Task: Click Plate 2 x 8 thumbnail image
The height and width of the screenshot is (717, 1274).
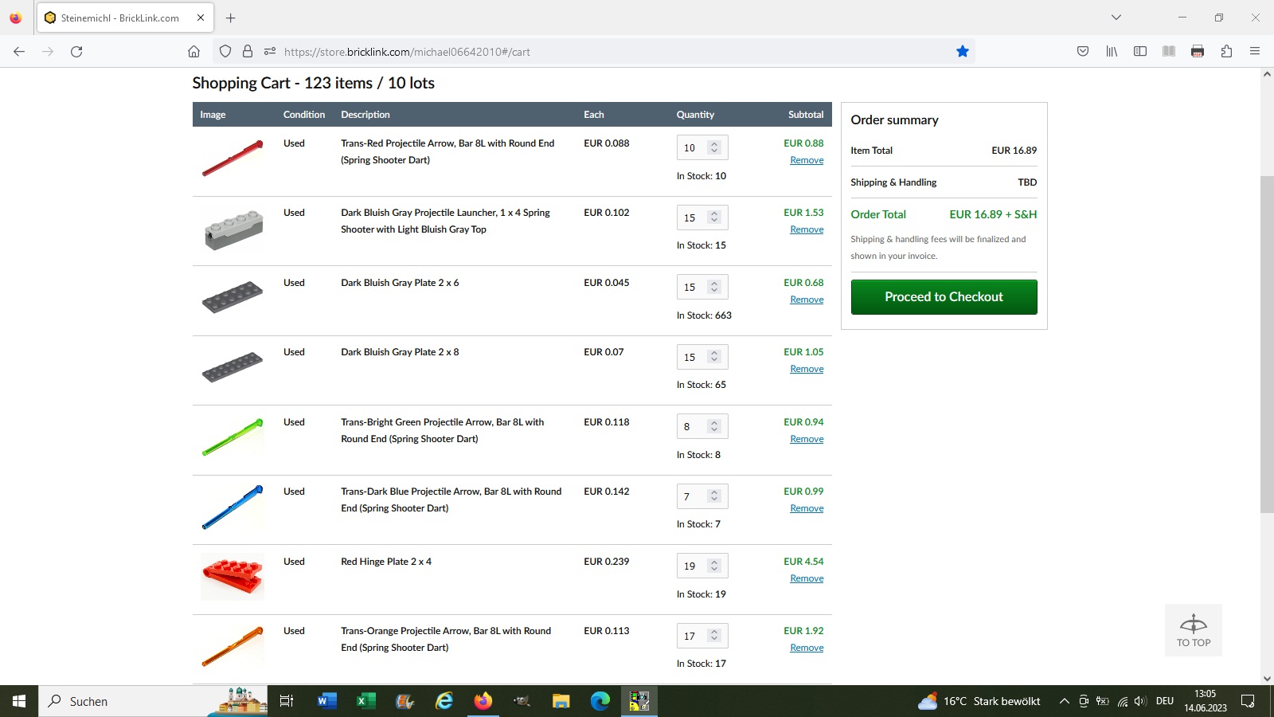Action: (233, 367)
